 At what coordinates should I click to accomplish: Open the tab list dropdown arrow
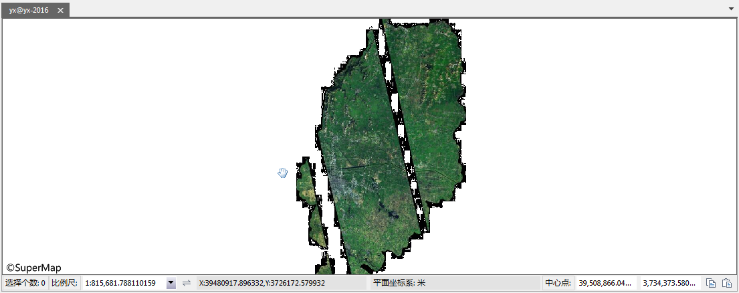731,9
